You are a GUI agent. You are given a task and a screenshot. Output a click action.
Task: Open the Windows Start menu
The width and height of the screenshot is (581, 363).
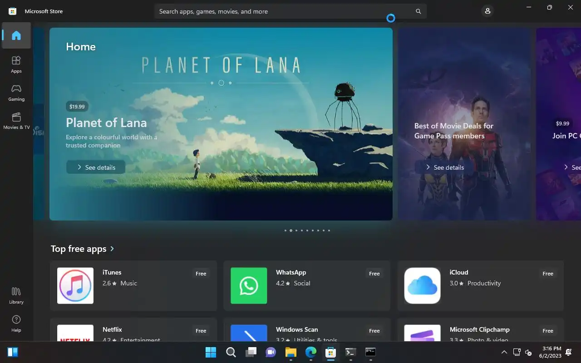[211, 352]
